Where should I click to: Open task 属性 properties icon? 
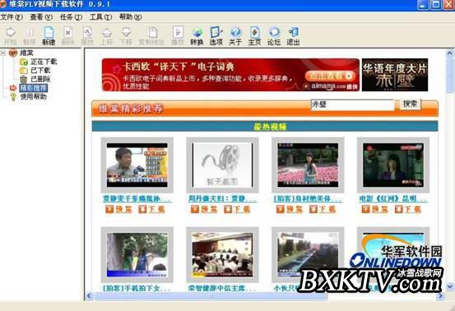coord(87,36)
